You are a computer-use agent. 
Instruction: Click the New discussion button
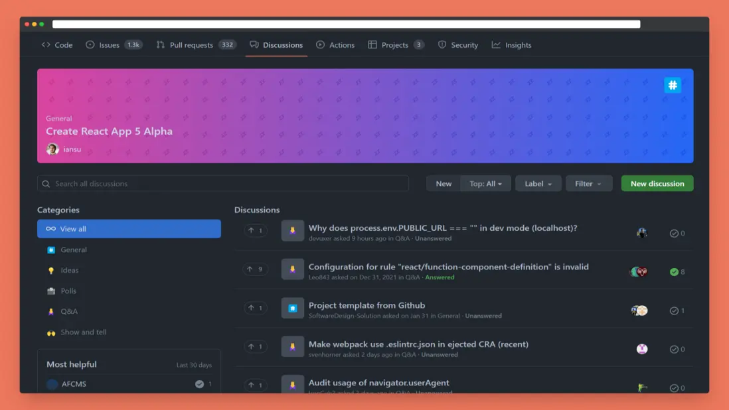pyautogui.click(x=657, y=184)
